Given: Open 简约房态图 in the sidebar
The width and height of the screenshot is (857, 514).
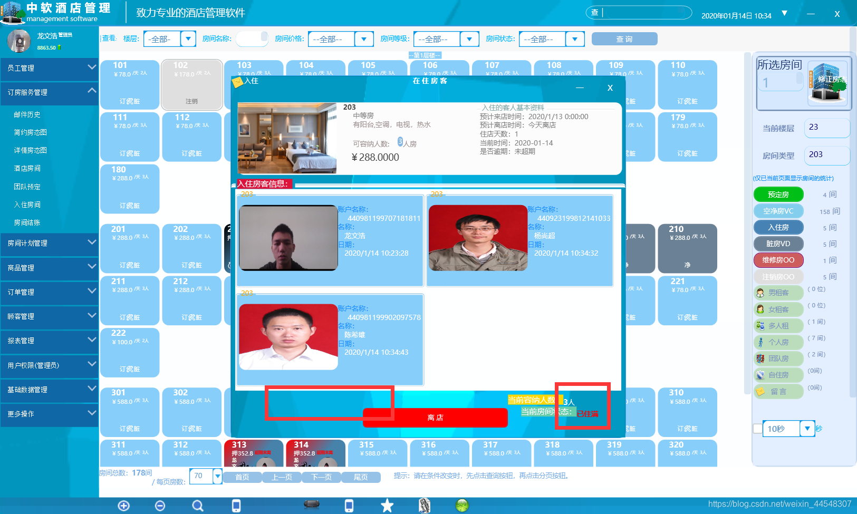Looking at the screenshot, I should pos(31,132).
